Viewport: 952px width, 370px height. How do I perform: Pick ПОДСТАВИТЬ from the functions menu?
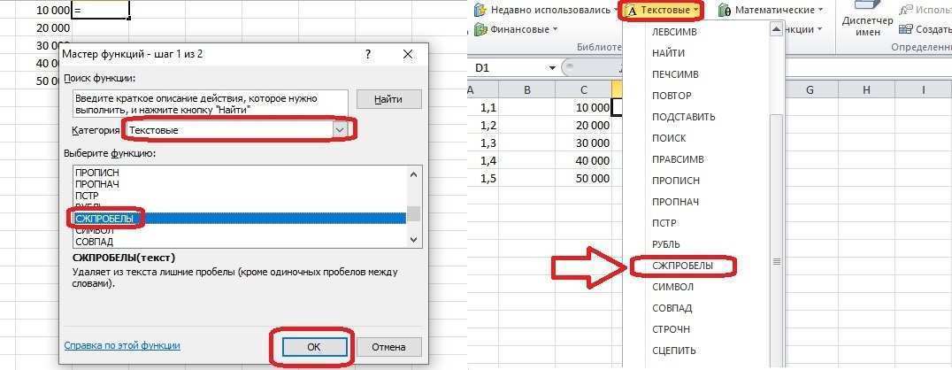coord(684,117)
